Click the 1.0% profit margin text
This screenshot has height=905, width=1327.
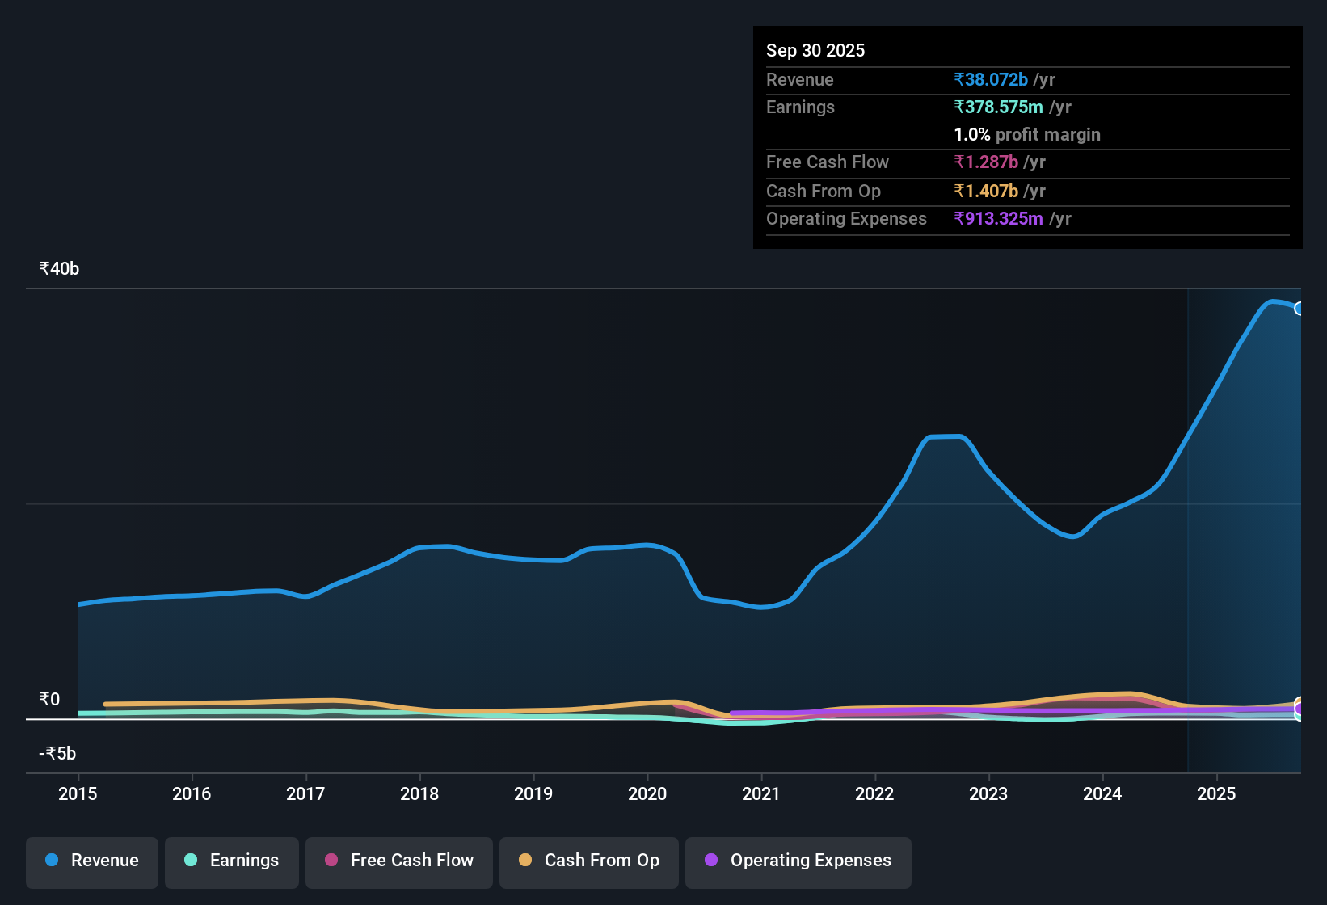click(x=1026, y=135)
